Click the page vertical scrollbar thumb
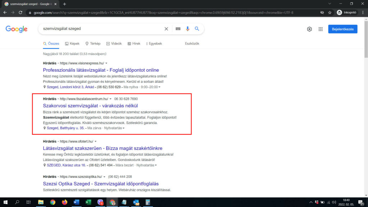This screenshot has width=368, height=207. 366,39
